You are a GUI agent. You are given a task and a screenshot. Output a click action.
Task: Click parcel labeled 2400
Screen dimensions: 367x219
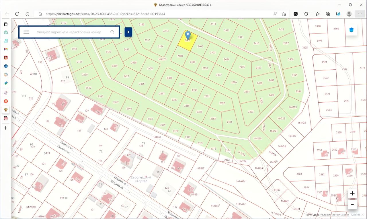pyautogui.click(x=180, y=56)
